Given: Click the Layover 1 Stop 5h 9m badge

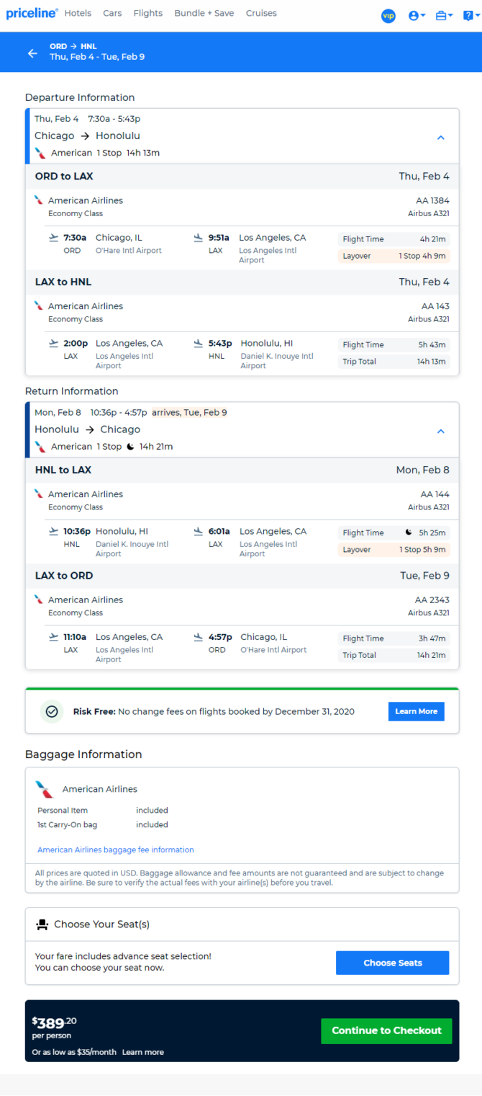Looking at the screenshot, I should pyautogui.click(x=394, y=550).
